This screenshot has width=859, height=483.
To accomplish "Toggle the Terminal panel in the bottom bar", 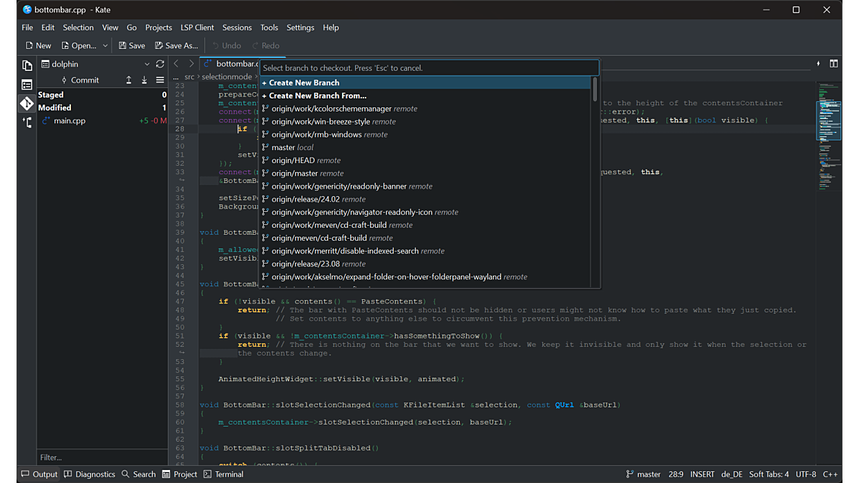I will (x=224, y=474).
